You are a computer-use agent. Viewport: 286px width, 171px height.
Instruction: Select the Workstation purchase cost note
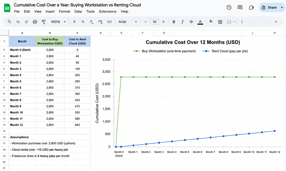43,143
